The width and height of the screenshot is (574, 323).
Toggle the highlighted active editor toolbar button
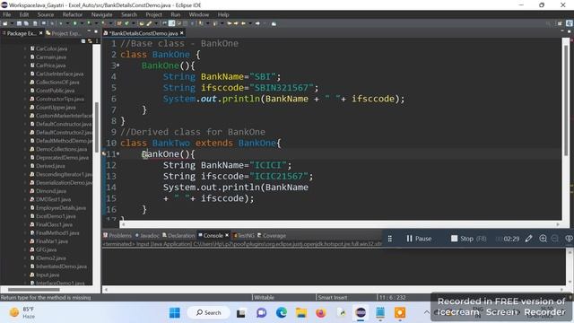(171, 23)
